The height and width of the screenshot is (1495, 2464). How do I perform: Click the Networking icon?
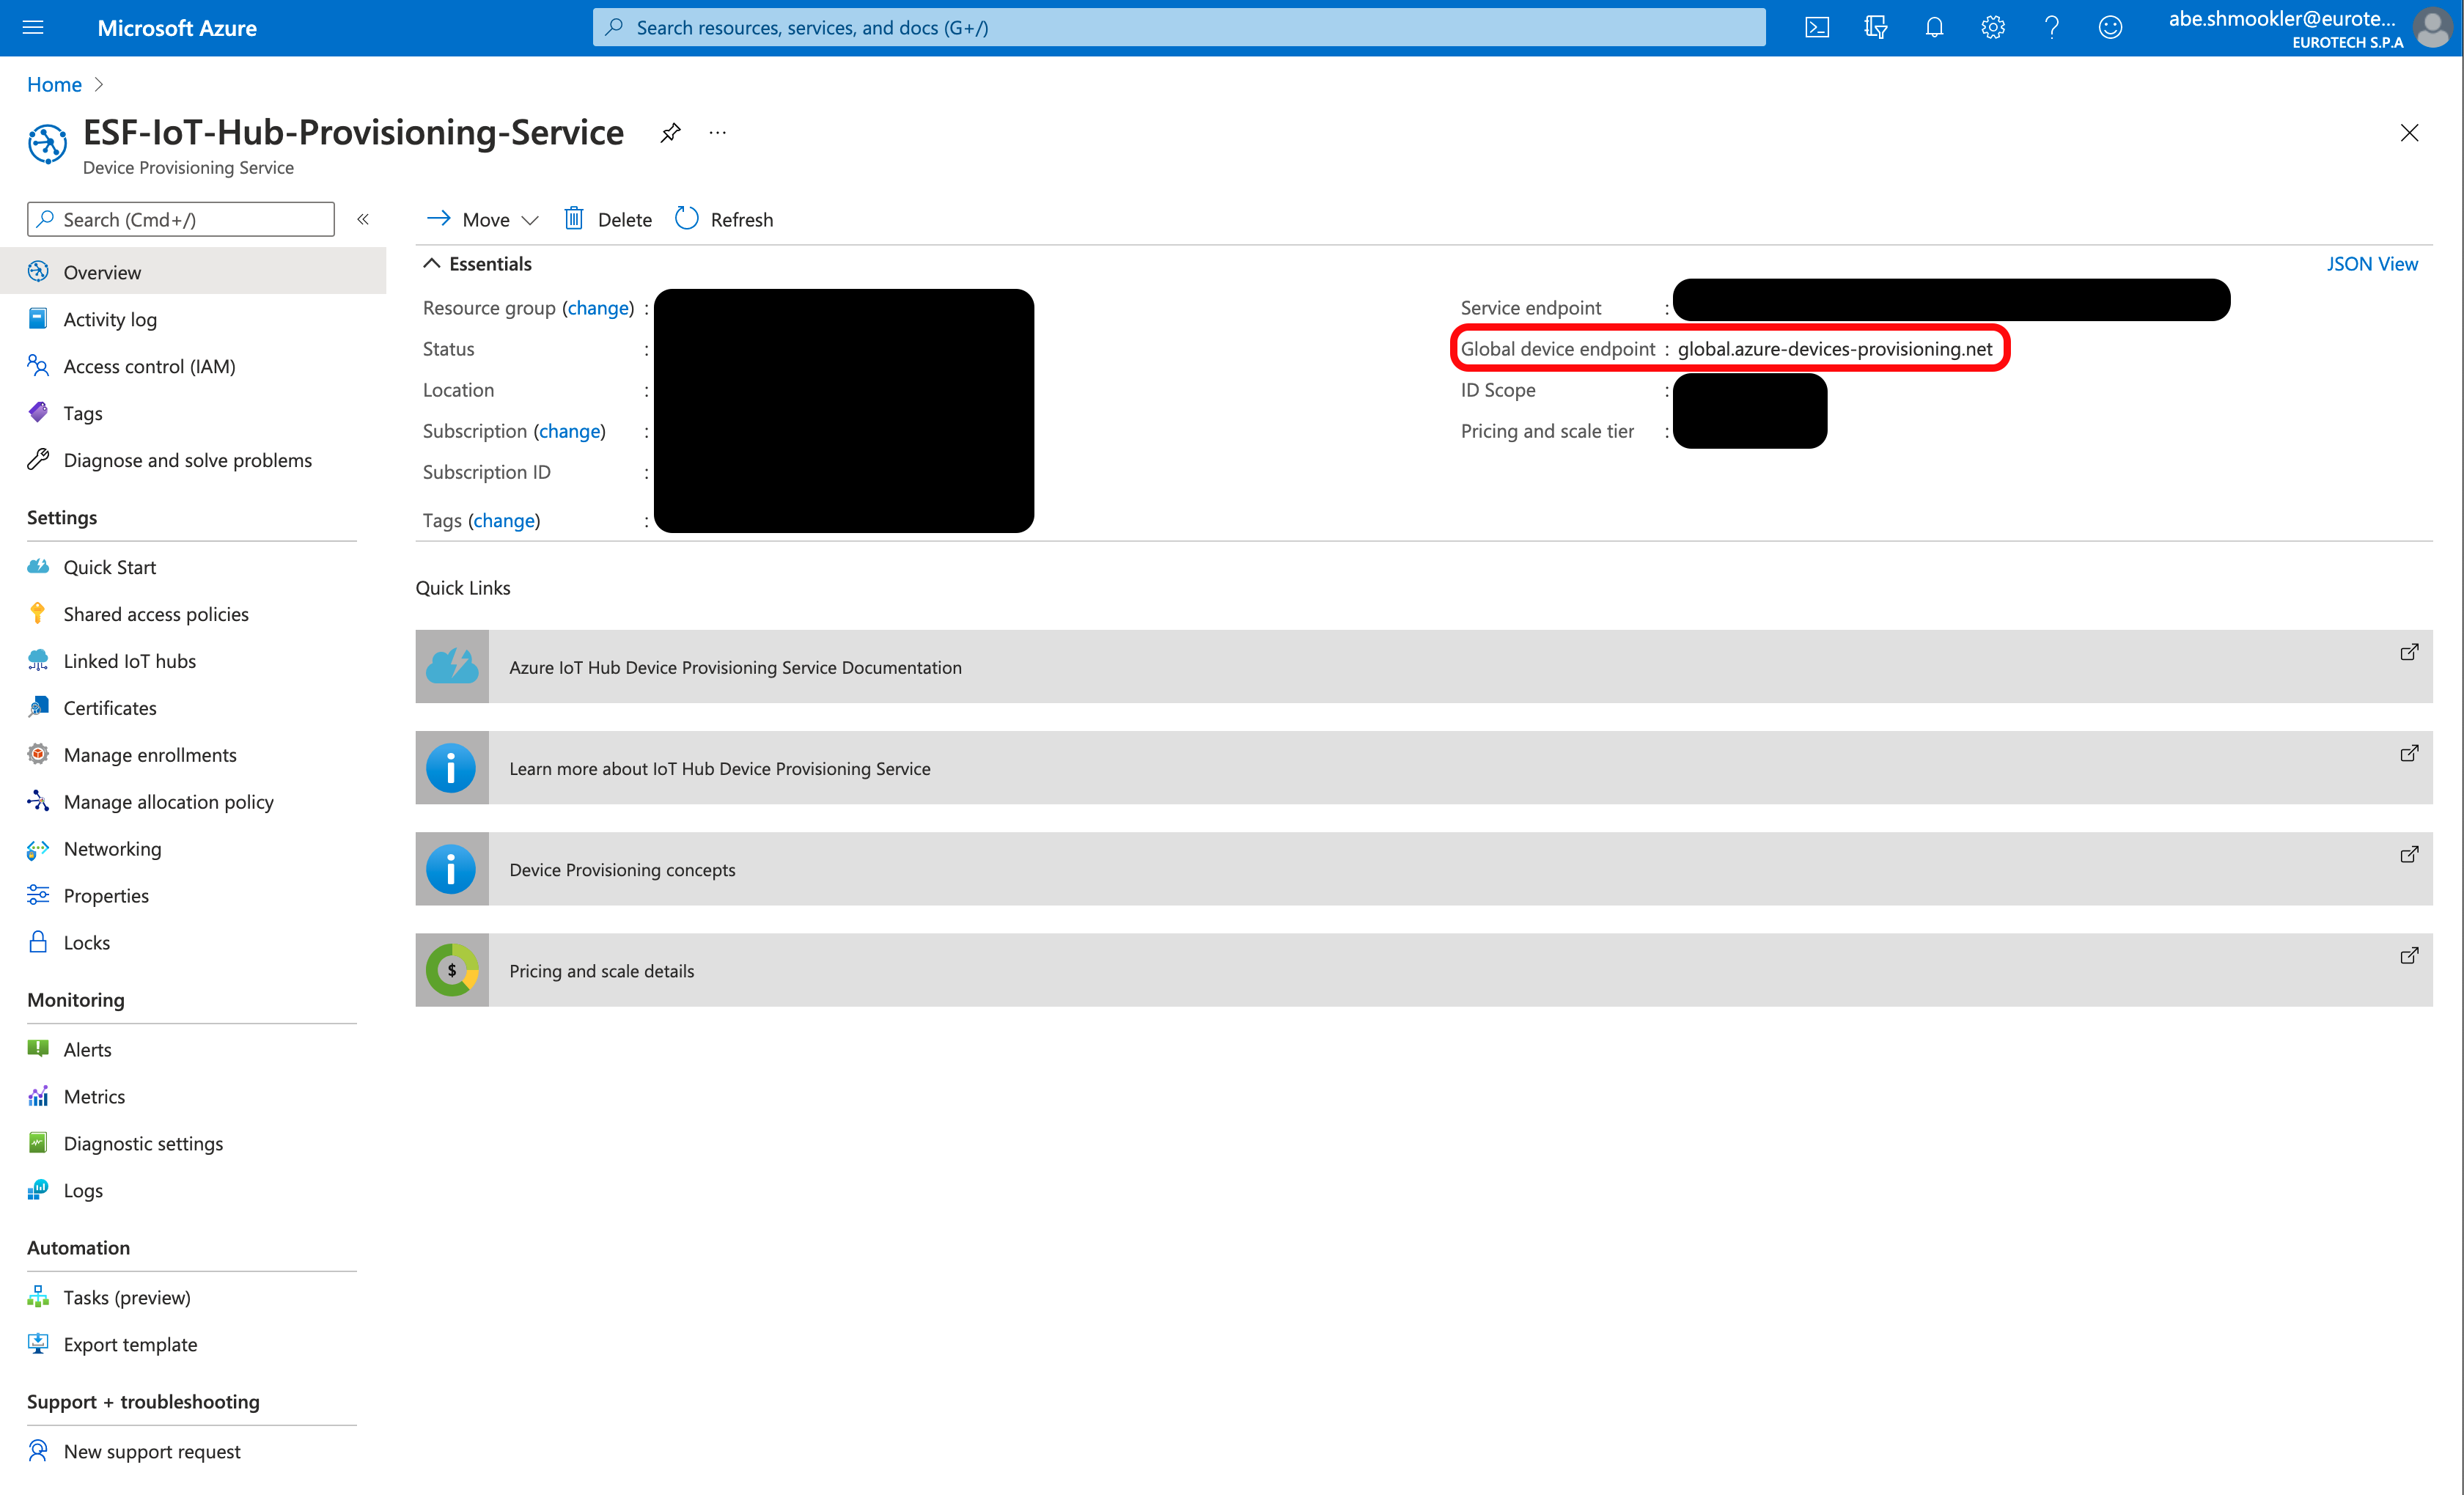(38, 848)
